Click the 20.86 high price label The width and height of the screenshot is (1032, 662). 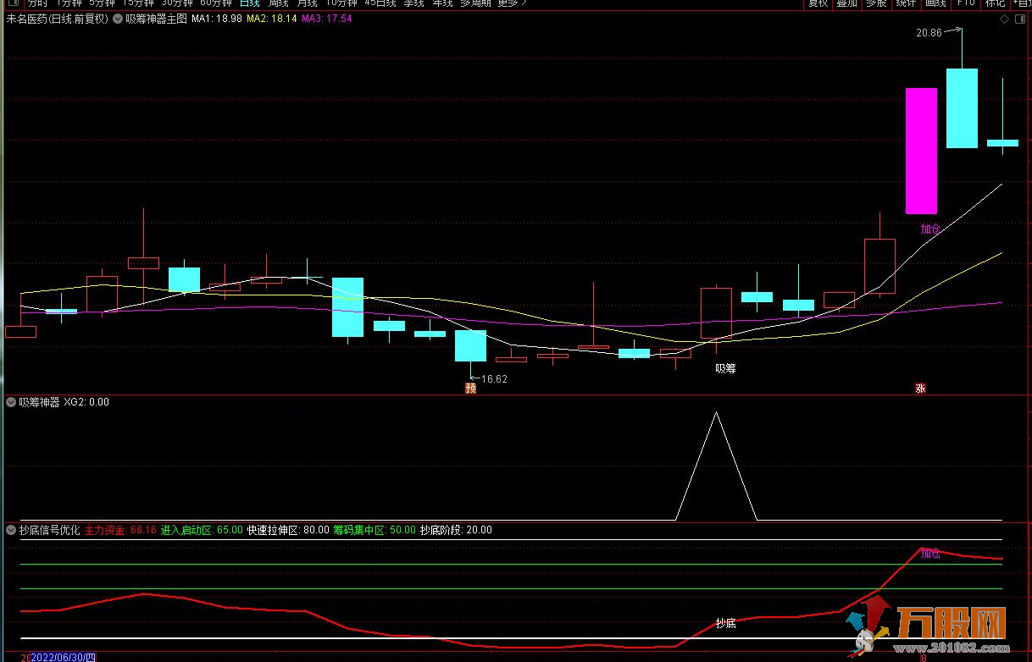pyautogui.click(x=929, y=32)
